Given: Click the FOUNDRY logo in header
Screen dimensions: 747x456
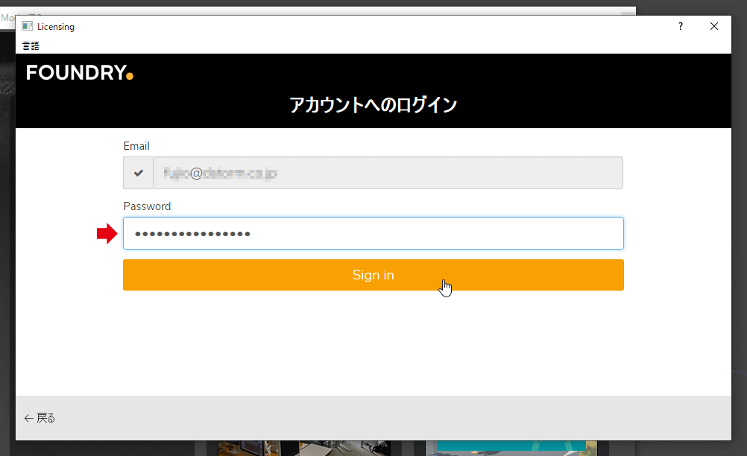Looking at the screenshot, I should (x=80, y=73).
